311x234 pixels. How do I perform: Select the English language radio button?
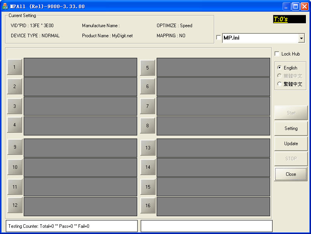[280, 68]
